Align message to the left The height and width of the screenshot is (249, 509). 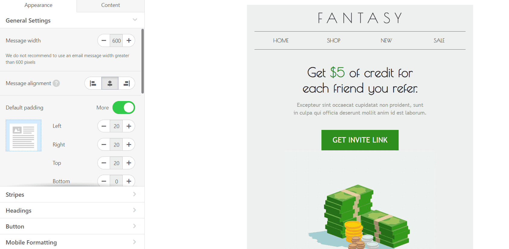(93, 83)
